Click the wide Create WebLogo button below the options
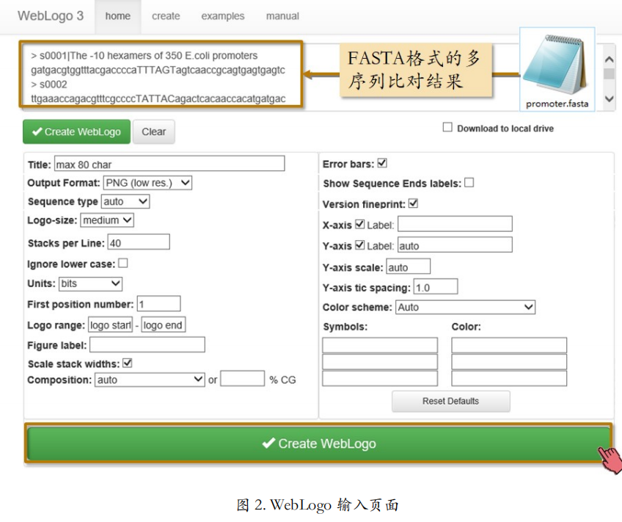This screenshot has width=622, height=522. pos(318,443)
